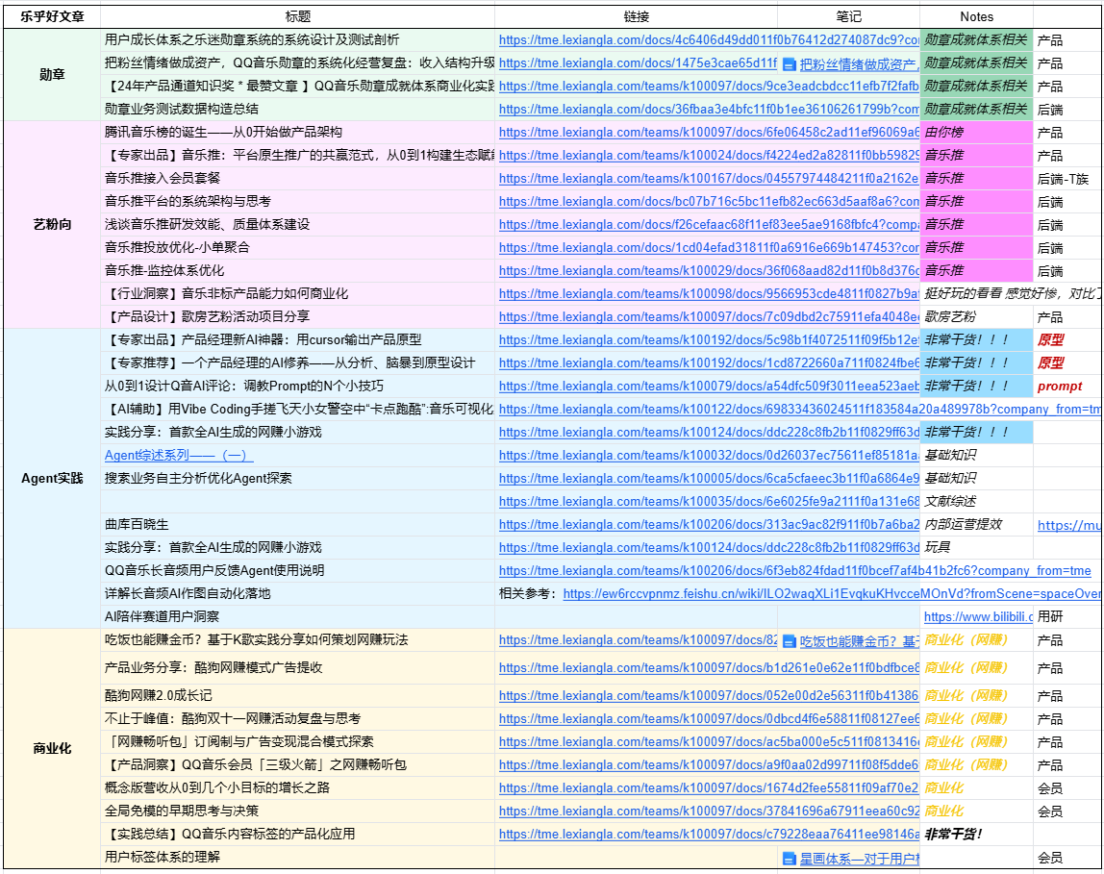Select the 勋章 category cell

click(x=52, y=75)
